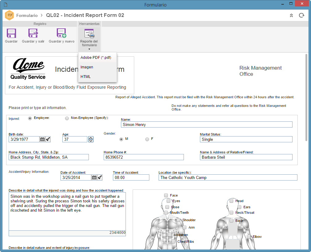Click the Name input field
Viewport: 311px width, 252px height.
coord(206,124)
